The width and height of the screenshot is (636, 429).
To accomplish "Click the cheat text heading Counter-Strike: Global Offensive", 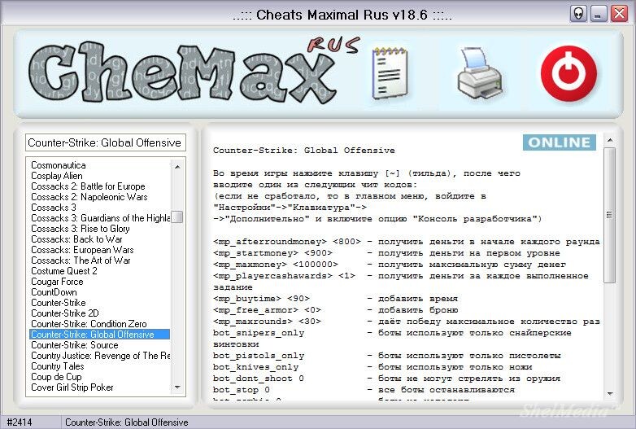I will click(x=304, y=150).
